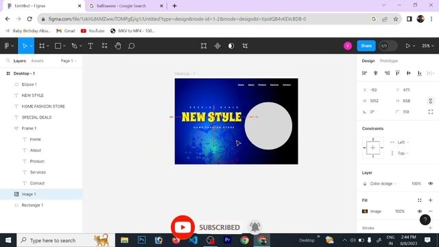Switch to the Design tab
439x247 pixels.
368,61
